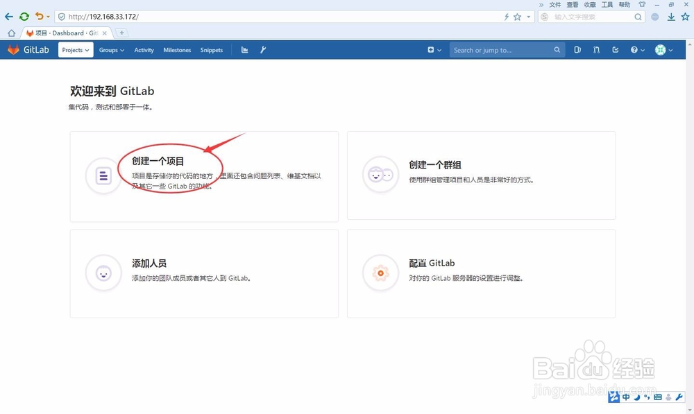The image size is (694, 414).
Task: Click the orange undo restore-tab icon
Action: tap(40, 17)
